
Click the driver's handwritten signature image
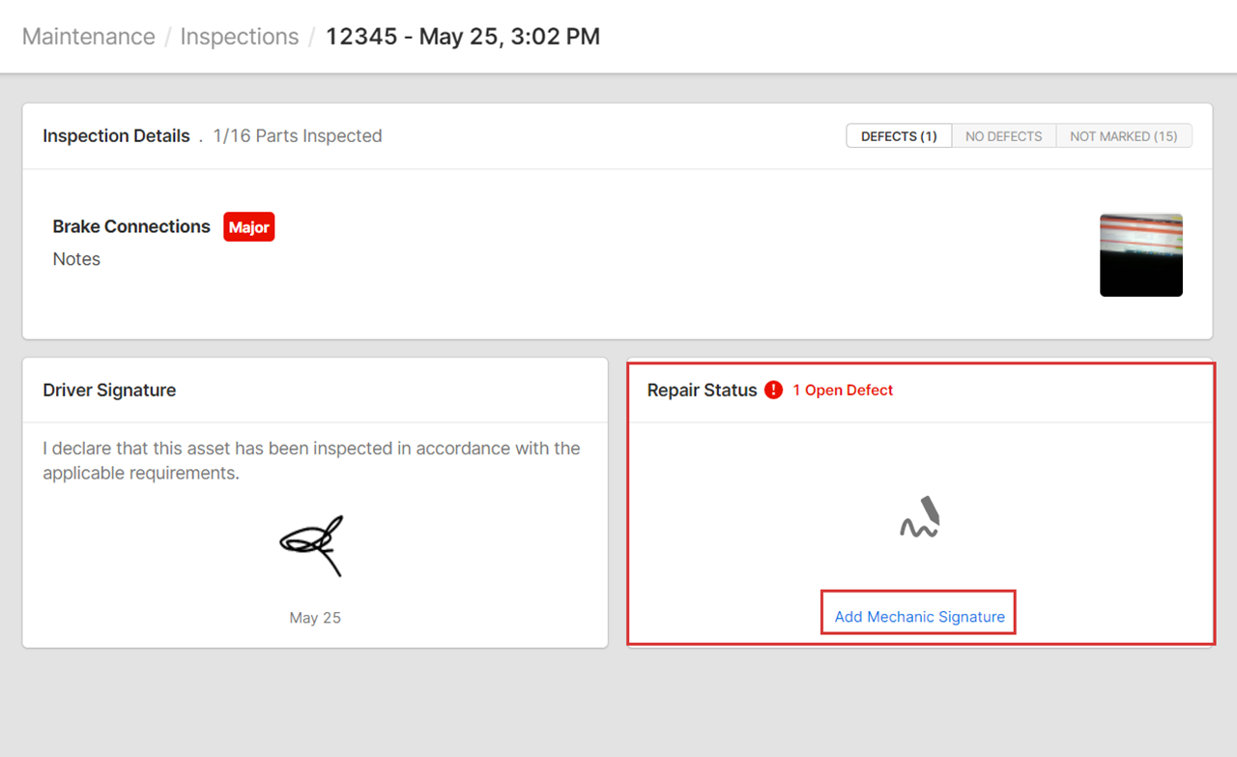(x=313, y=545)
